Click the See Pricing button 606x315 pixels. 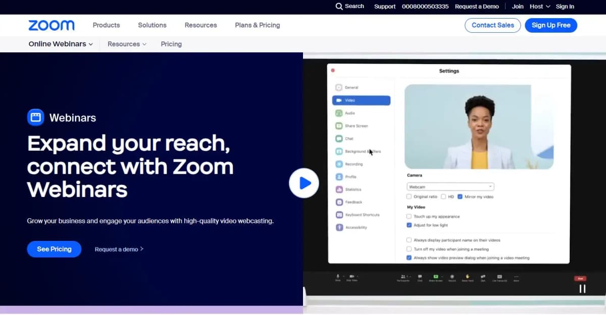click(x=54, y=249)
